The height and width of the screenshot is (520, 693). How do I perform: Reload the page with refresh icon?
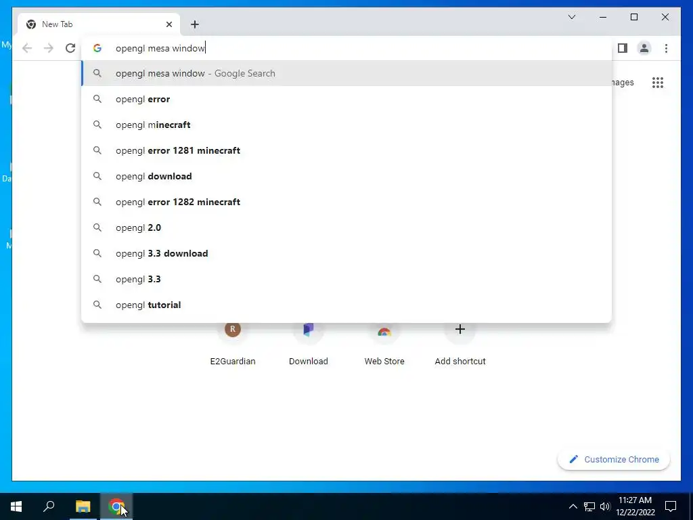click(70, 48)
